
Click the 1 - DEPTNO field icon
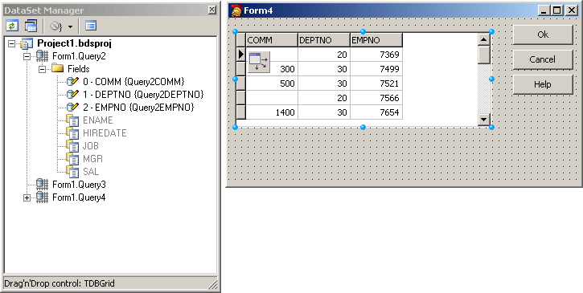(72, 95)
